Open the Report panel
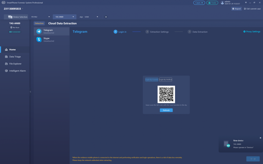The width and height of the screenshot is (263, 164). (236, 8)
